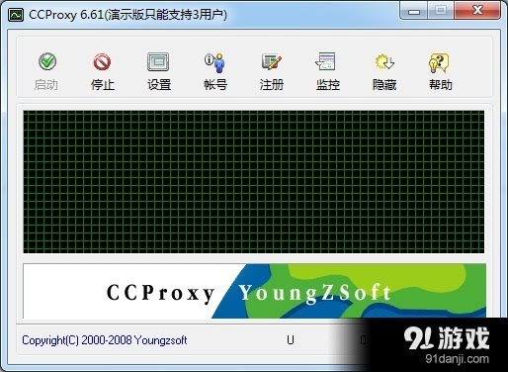Open the 注册 register icon
This screenshot has height=372, width=508.
coord(272,61)
